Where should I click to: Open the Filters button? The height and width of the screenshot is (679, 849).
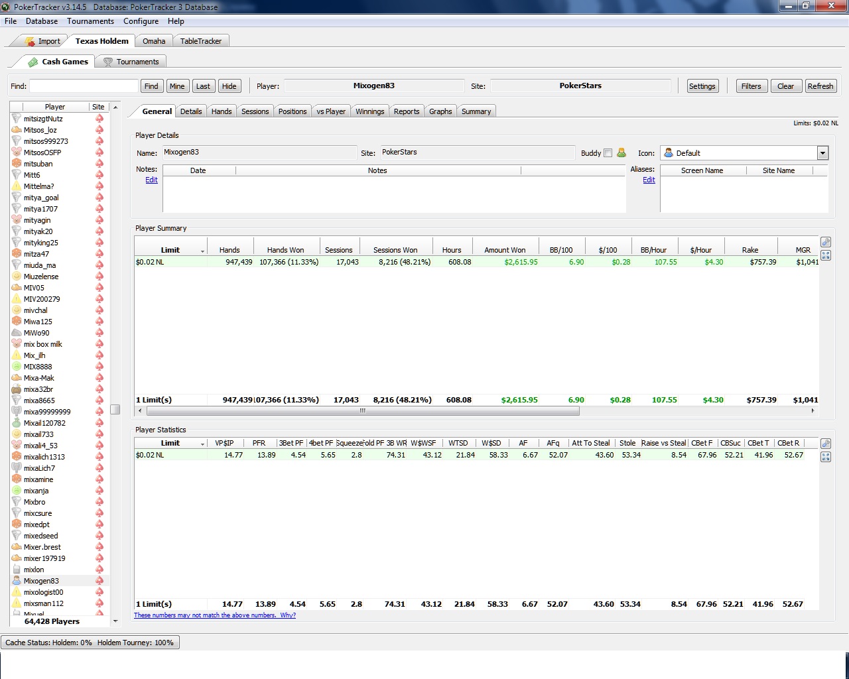pyautogui.click(x=751, y=86)
